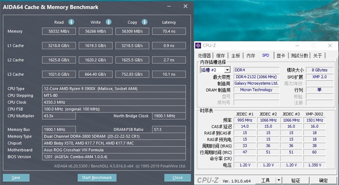Click the max bandwidth field DDR4-2132
Viewport: 339px width, 185px height.
pos(256,77)
